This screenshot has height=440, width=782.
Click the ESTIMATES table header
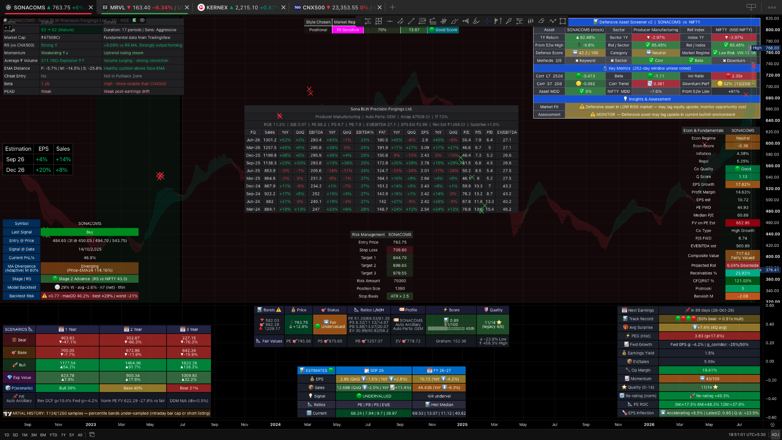[316, 370]
